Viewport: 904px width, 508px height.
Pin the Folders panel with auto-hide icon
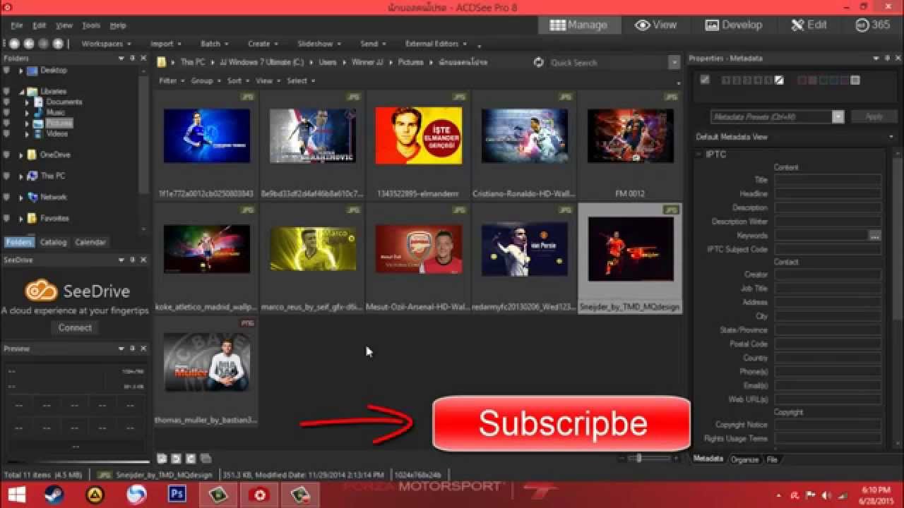coord(132,59)
